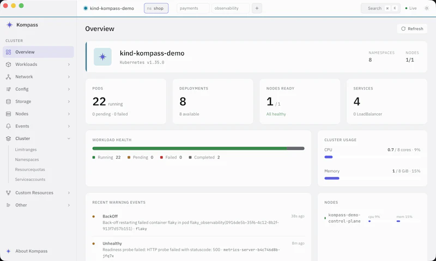Click the Running 22 legend entry

click(106, 157)
